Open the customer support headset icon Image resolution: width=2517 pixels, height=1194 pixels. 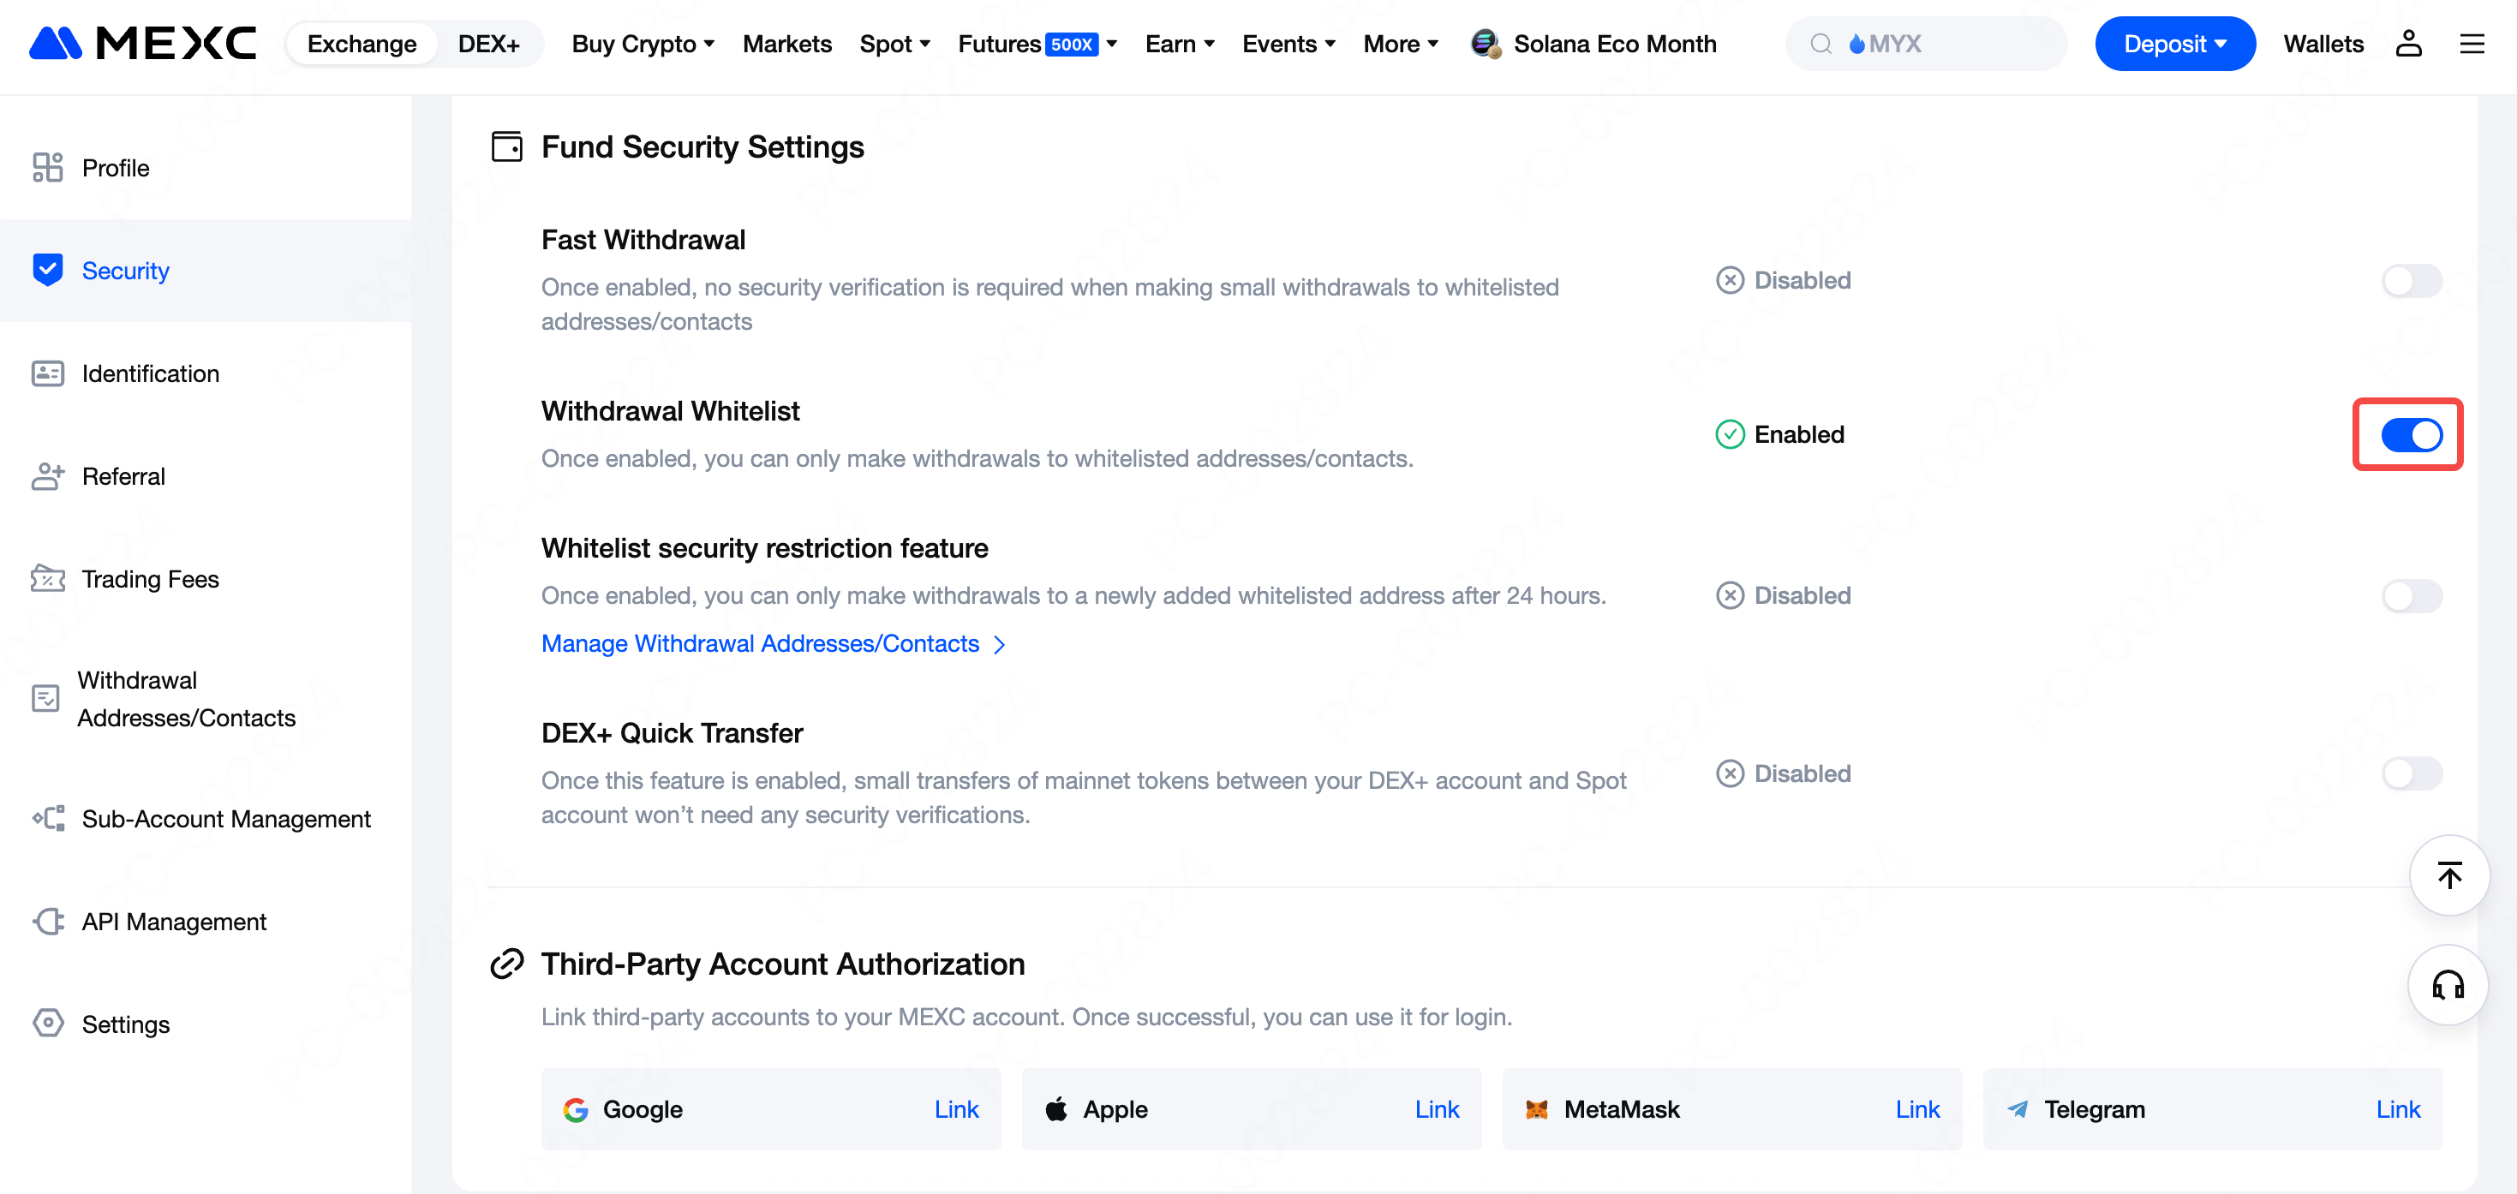point(2448,985)
